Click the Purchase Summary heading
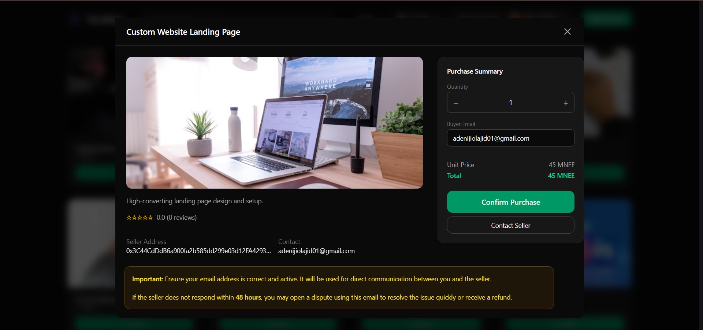This screenshot has height=330, width=703. point(475,71)
